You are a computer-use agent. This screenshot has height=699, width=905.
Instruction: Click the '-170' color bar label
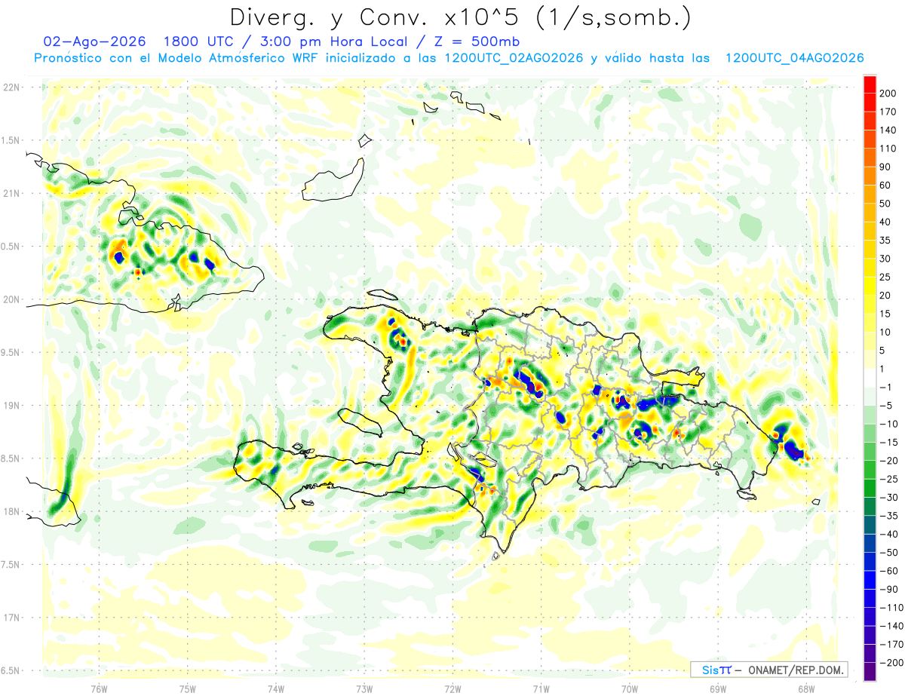click(x=891, y=645)
